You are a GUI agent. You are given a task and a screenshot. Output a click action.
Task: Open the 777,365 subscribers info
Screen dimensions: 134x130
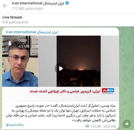pyautogui.click(x=28, y=9)
